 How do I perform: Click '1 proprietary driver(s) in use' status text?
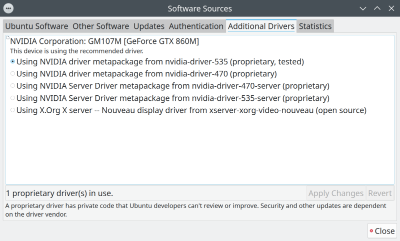pyautogui.click(x=59, y=194)
